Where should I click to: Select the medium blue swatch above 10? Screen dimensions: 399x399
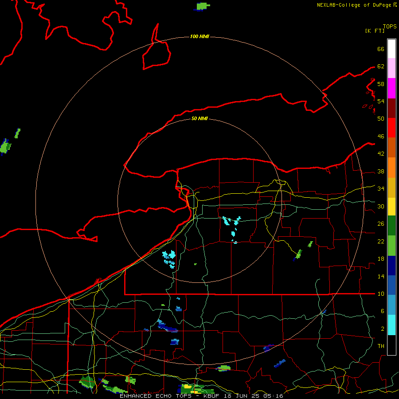click(x=391, y=285)
